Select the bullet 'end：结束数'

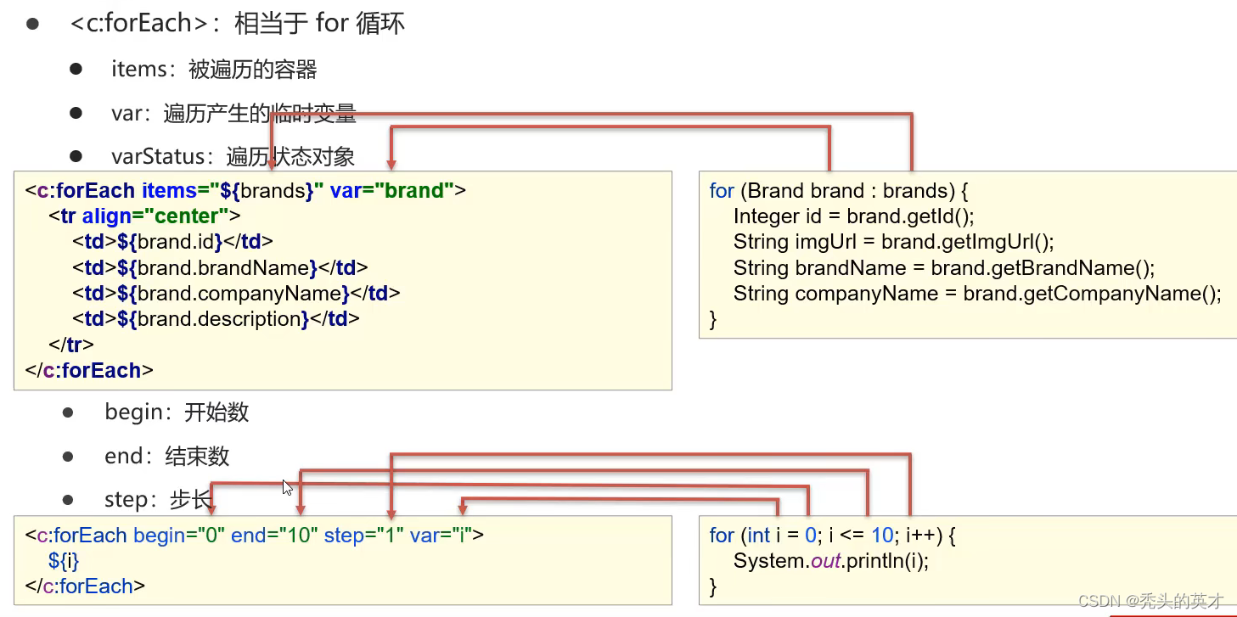click(167, 457)
